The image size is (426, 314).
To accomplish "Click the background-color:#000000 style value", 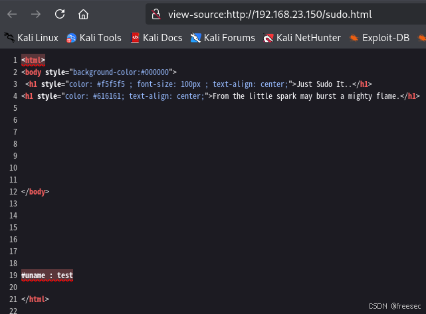I will [x=121, y=72].
